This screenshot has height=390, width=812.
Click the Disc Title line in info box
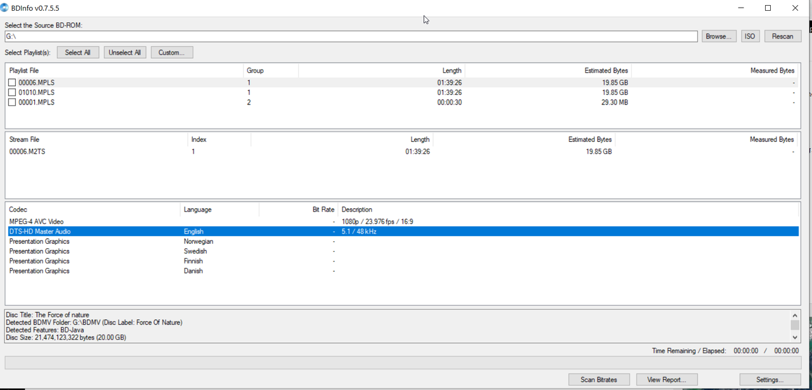coord(48,315)
